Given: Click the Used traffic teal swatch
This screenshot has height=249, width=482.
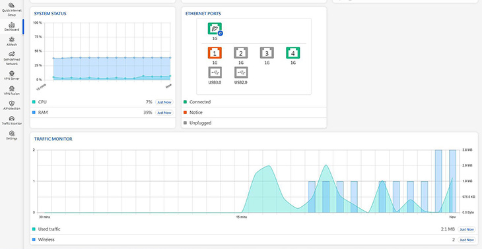Looking at the screenshot, I should coord(34,229).
